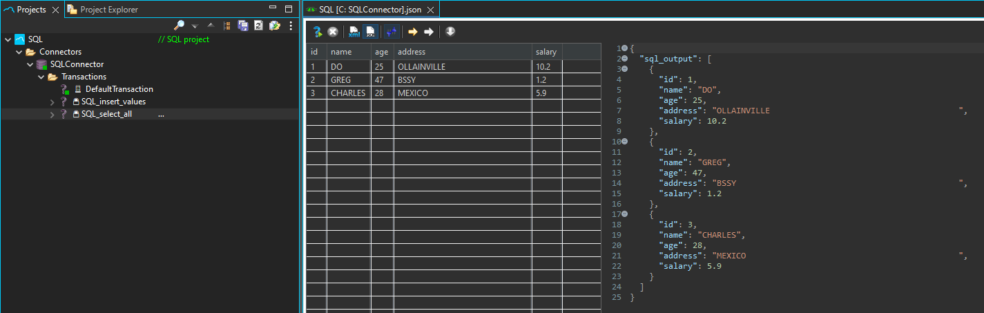Collapse JSON object at line 10
The height and width of the screenshot is (313, 984).
coord(624,142)
